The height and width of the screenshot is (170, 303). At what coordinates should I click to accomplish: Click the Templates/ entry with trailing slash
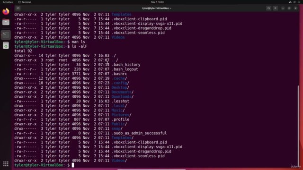coord(123,138)
